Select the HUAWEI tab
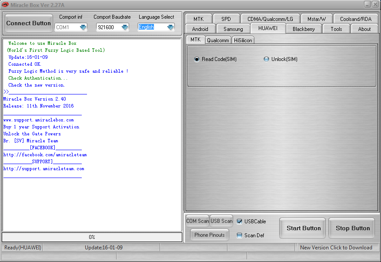 pos(268,28)
